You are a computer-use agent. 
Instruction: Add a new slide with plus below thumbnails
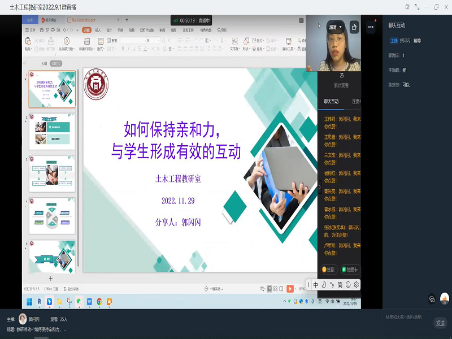pyautogui.click(x=51, y=278)
